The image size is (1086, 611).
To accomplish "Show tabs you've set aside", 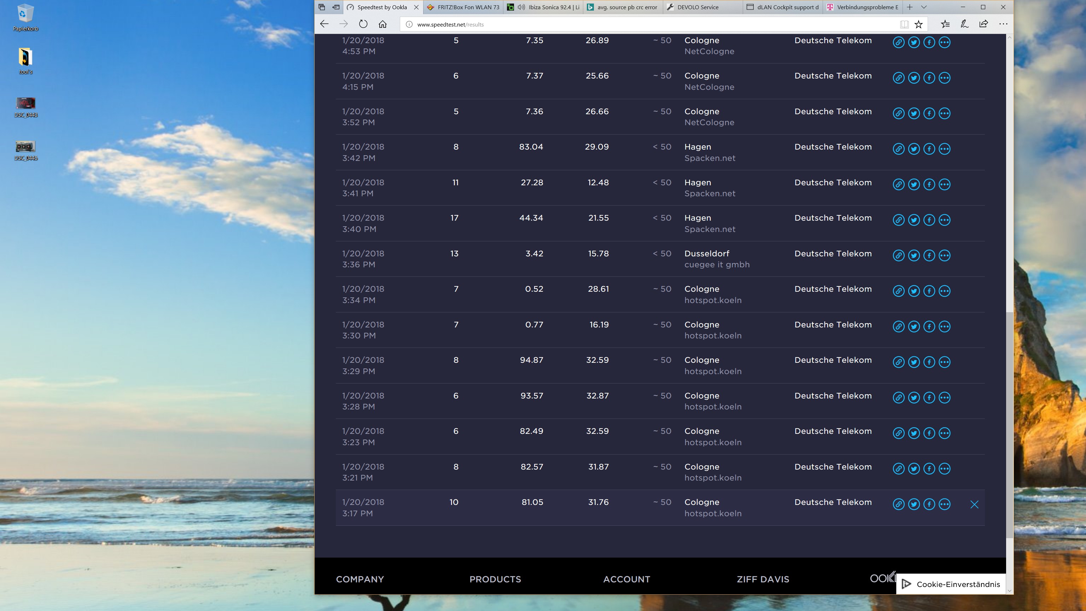I will coord(322,7).
